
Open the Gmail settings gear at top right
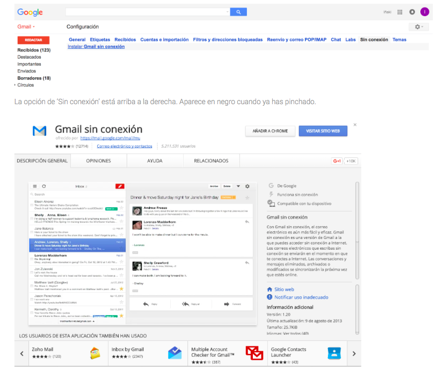tap(418, 26)
